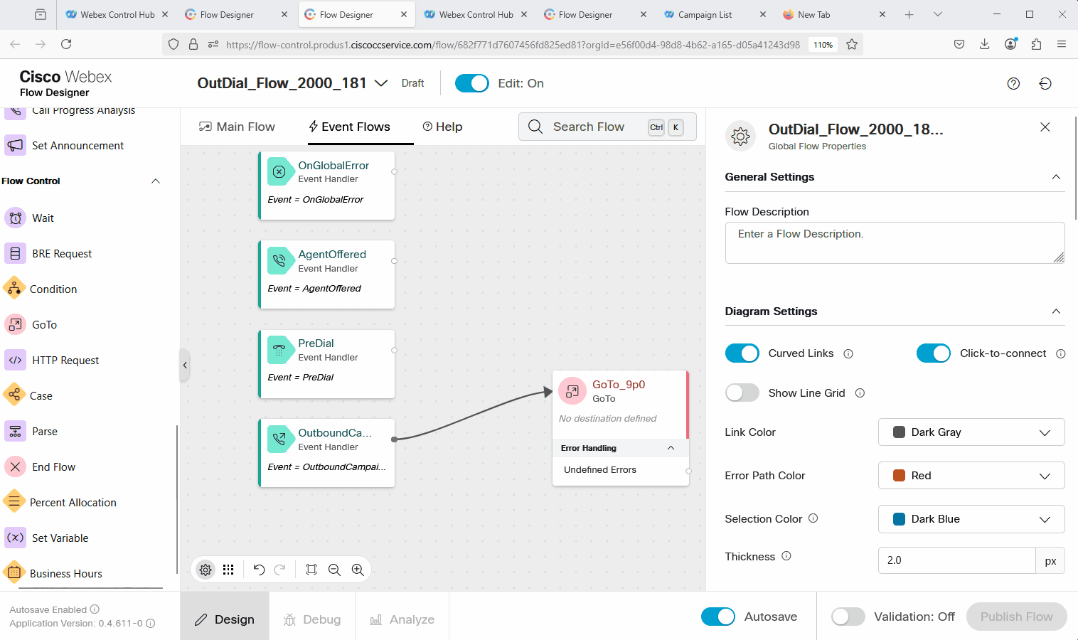Open the flow version dropdown next to title
Viewport: 1078px width, 640px height.
click(x=381, y=83)
